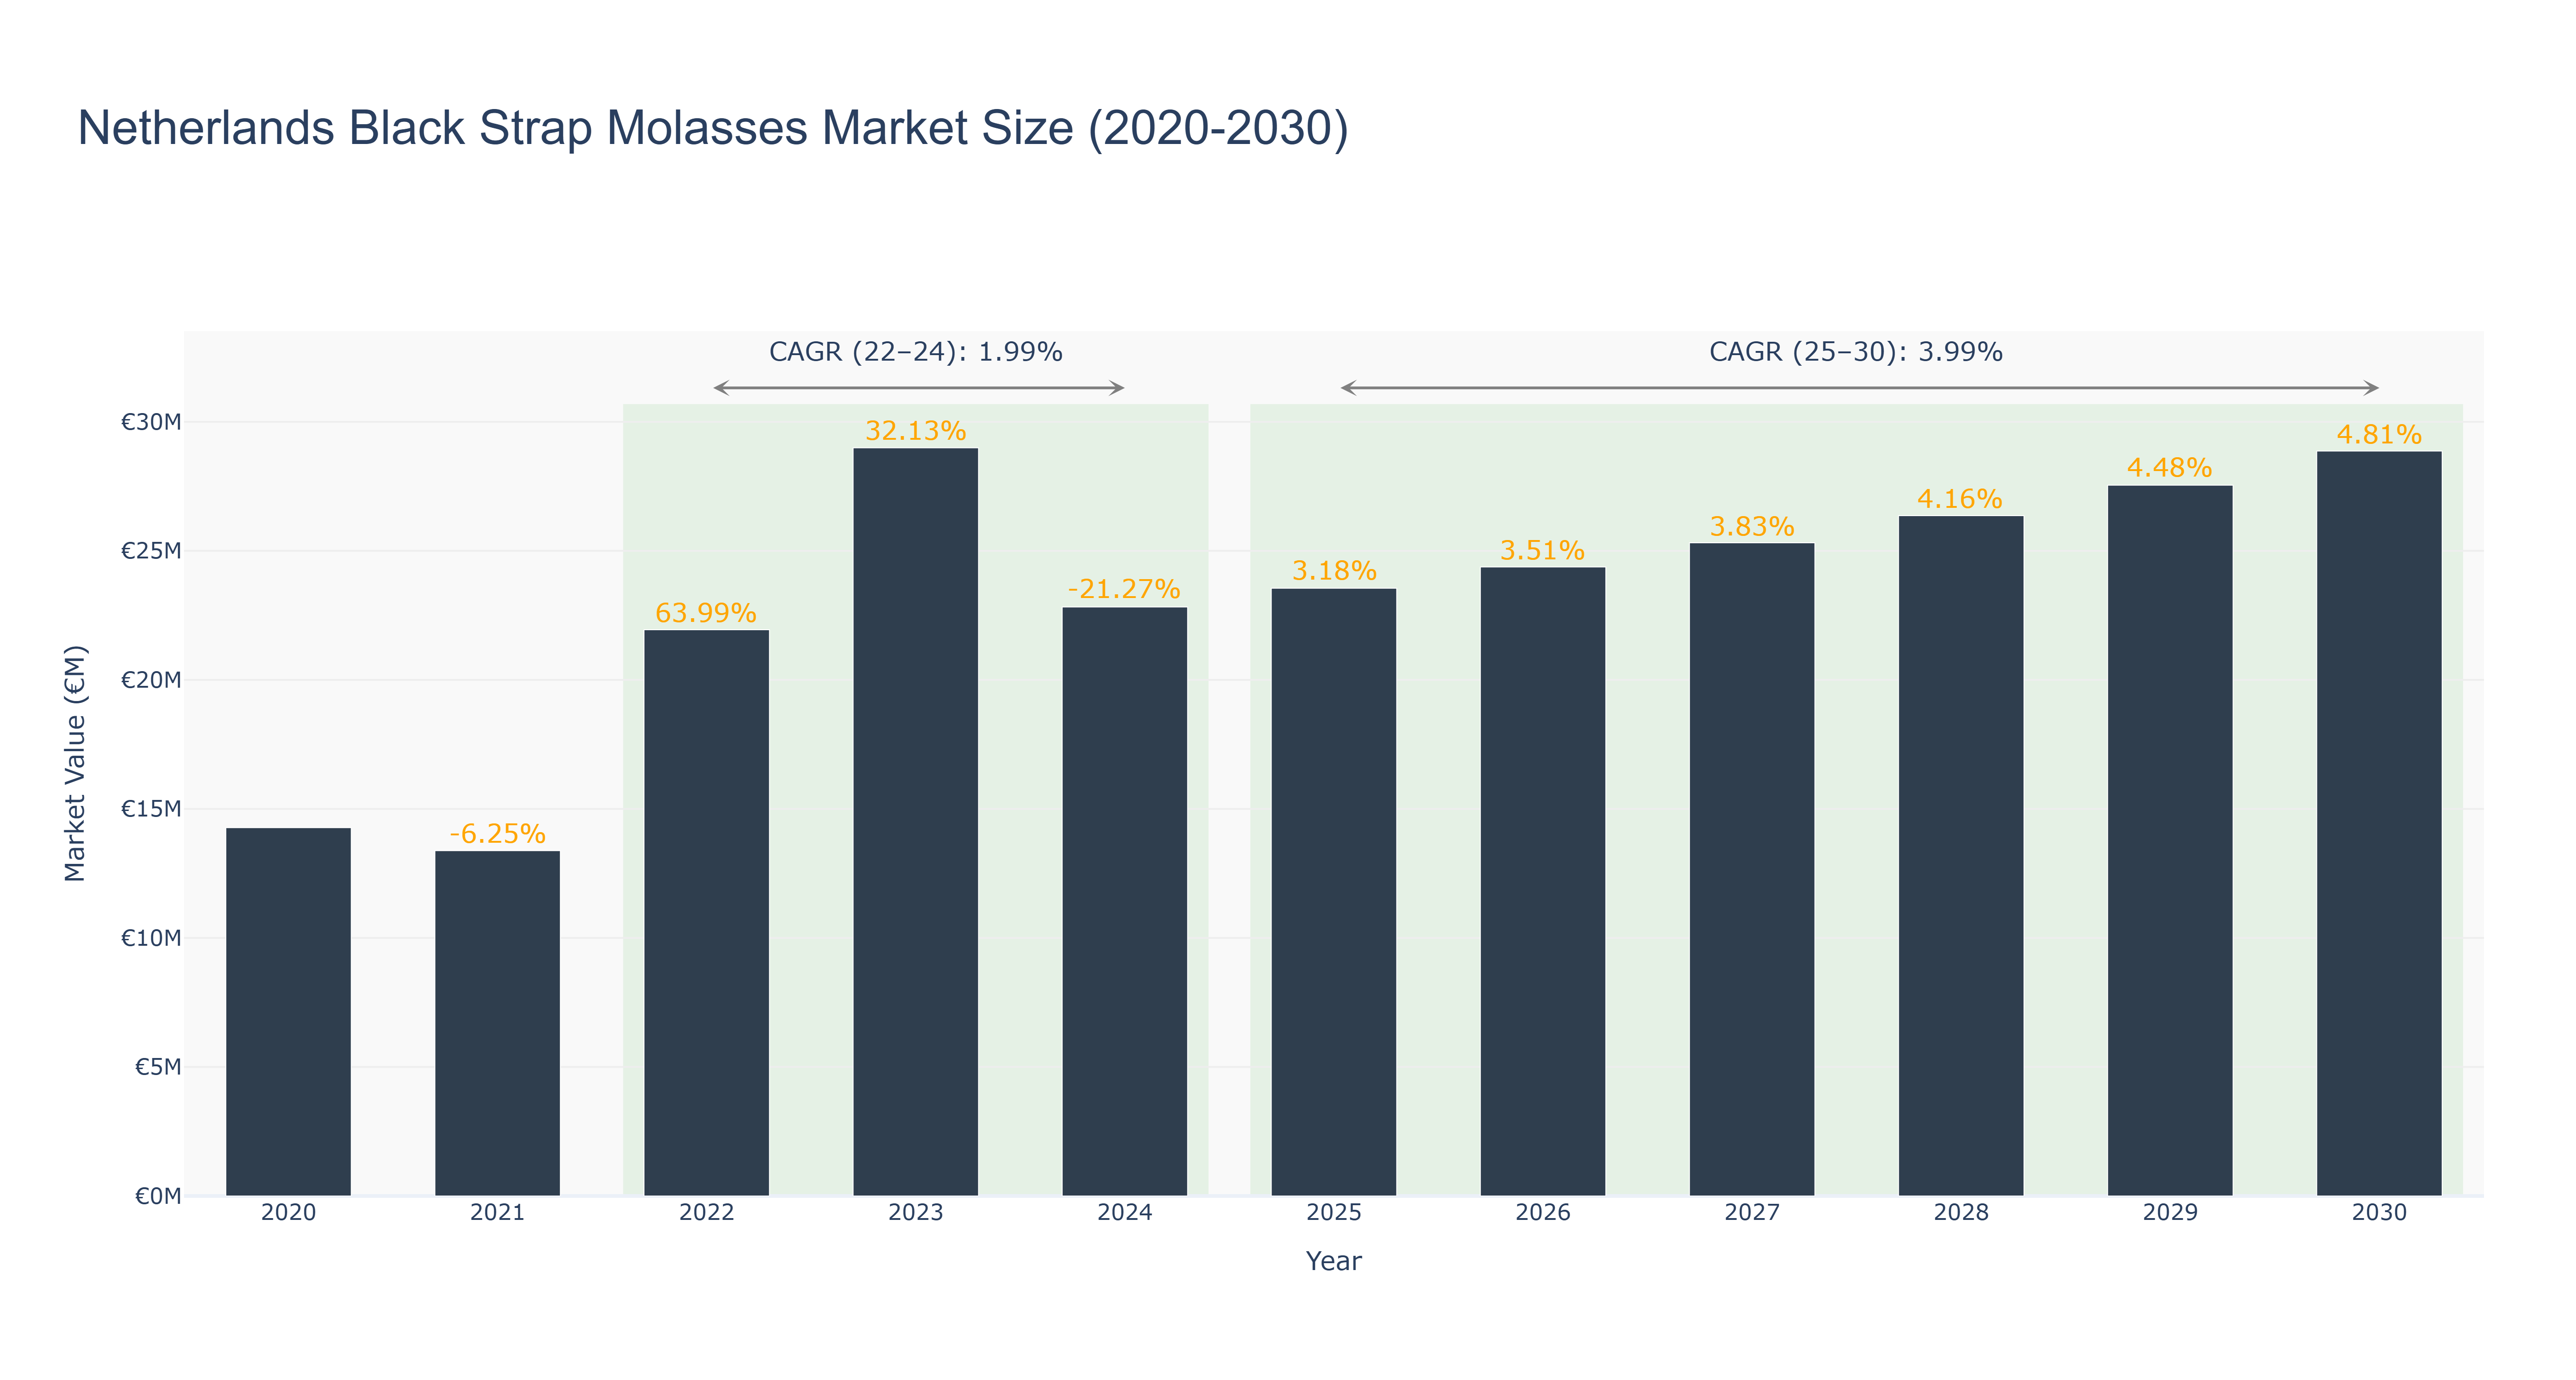Click the '€10M' y-axis tick label
The width and height of the screenshot is (2576, 1380).
[151, 938]
